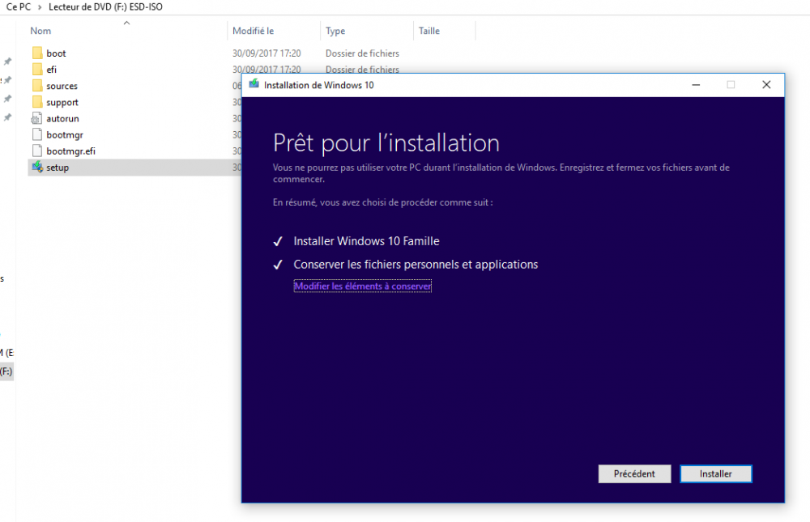Image resolution: width=810 pixels, height=522 pixels.
Task: Select the setup file name
Action: tap(58, 168)
